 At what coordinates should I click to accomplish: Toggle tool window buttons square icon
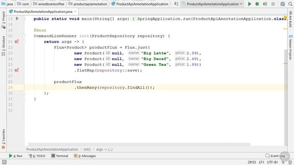[4, 162]
